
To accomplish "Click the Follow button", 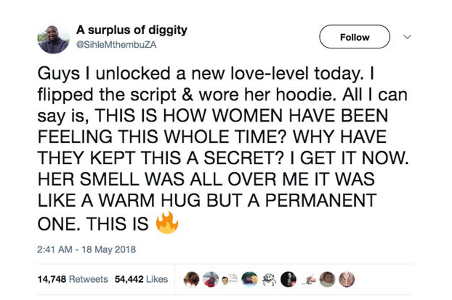I will pos(354,37).
